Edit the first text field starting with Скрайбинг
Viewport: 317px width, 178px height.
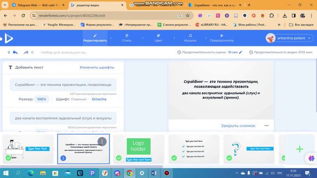point(63,85)
